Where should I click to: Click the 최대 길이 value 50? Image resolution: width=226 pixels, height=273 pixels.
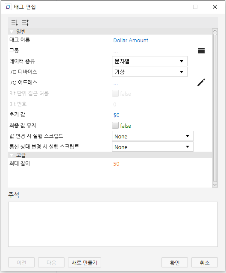116,164
